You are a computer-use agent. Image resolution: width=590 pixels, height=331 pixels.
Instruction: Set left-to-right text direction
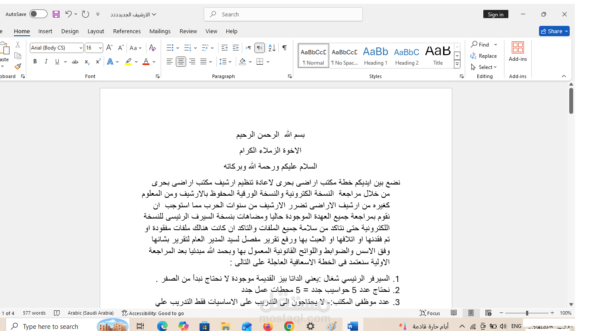pos(248,48)
